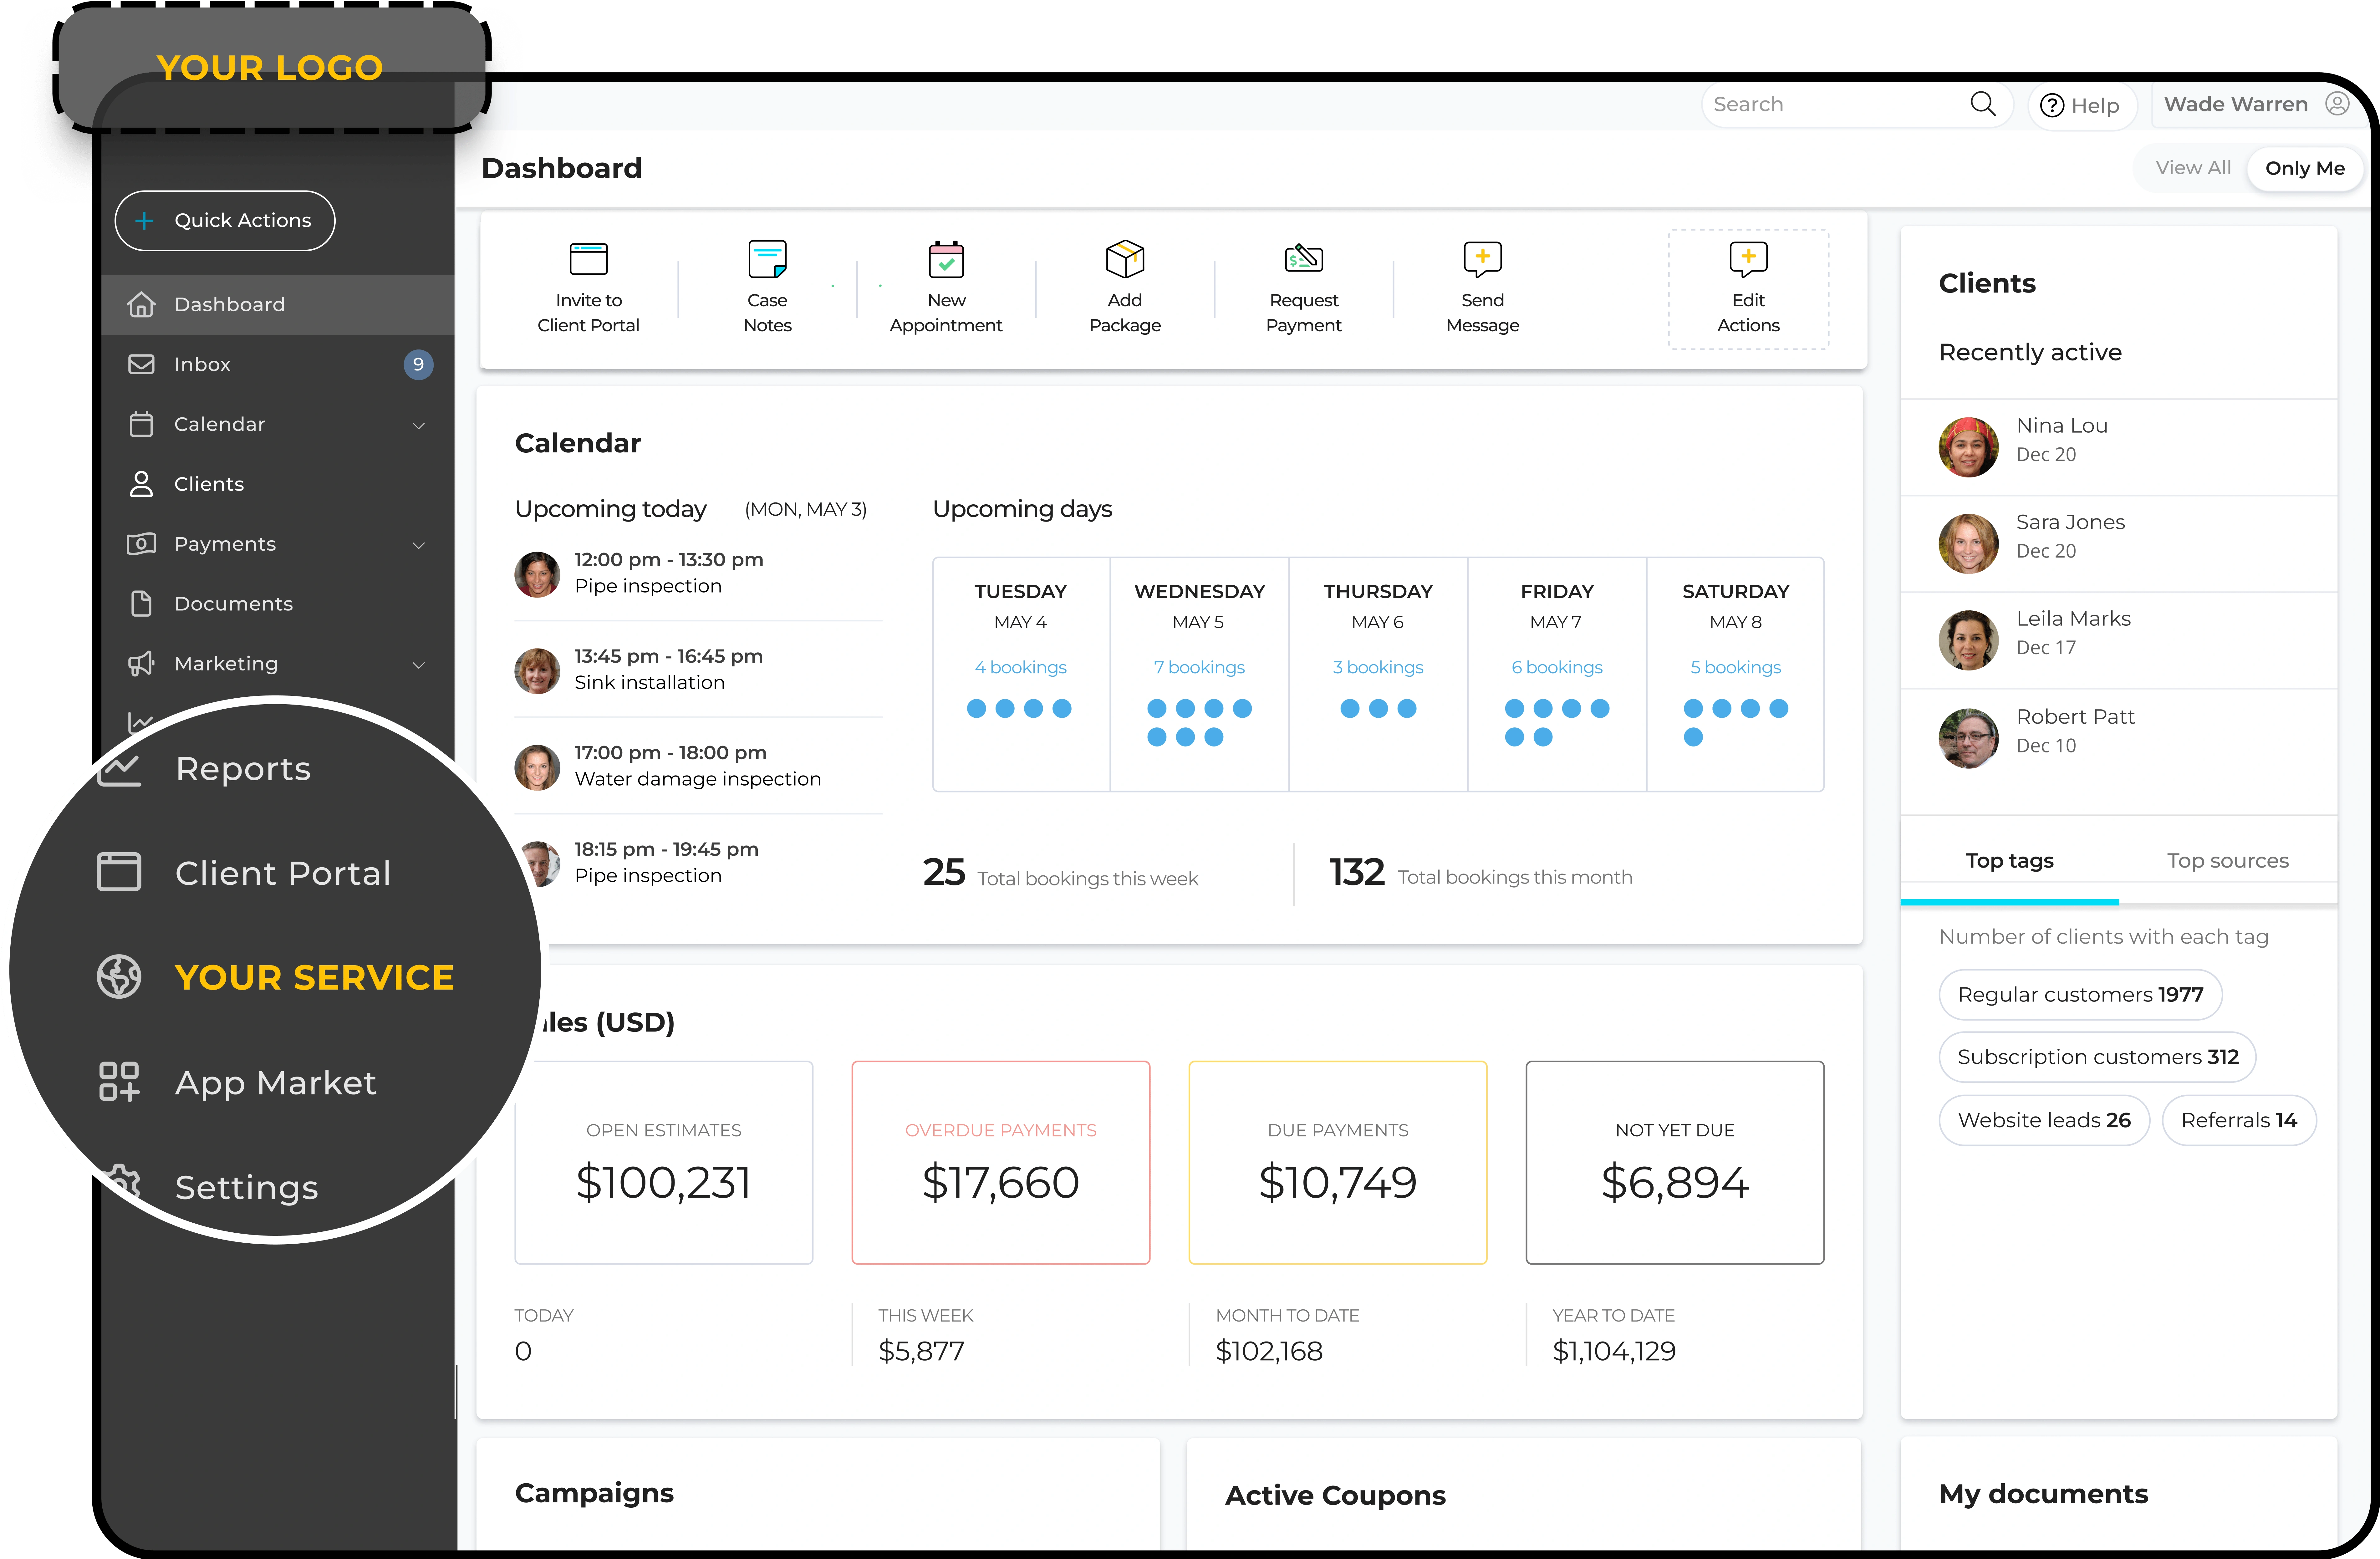
Task: Expand the Payments sidebar submenu
Action: [x=419, y=545]
